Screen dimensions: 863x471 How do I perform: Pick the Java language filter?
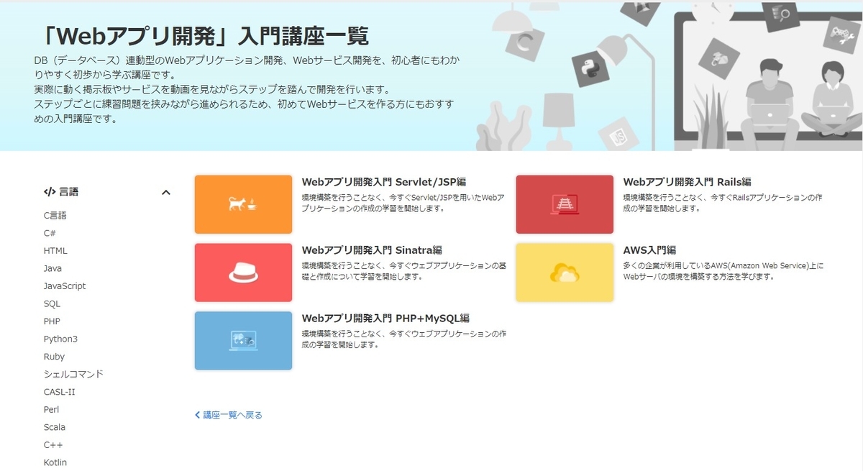pyautogui.click(x=52, y=268)
